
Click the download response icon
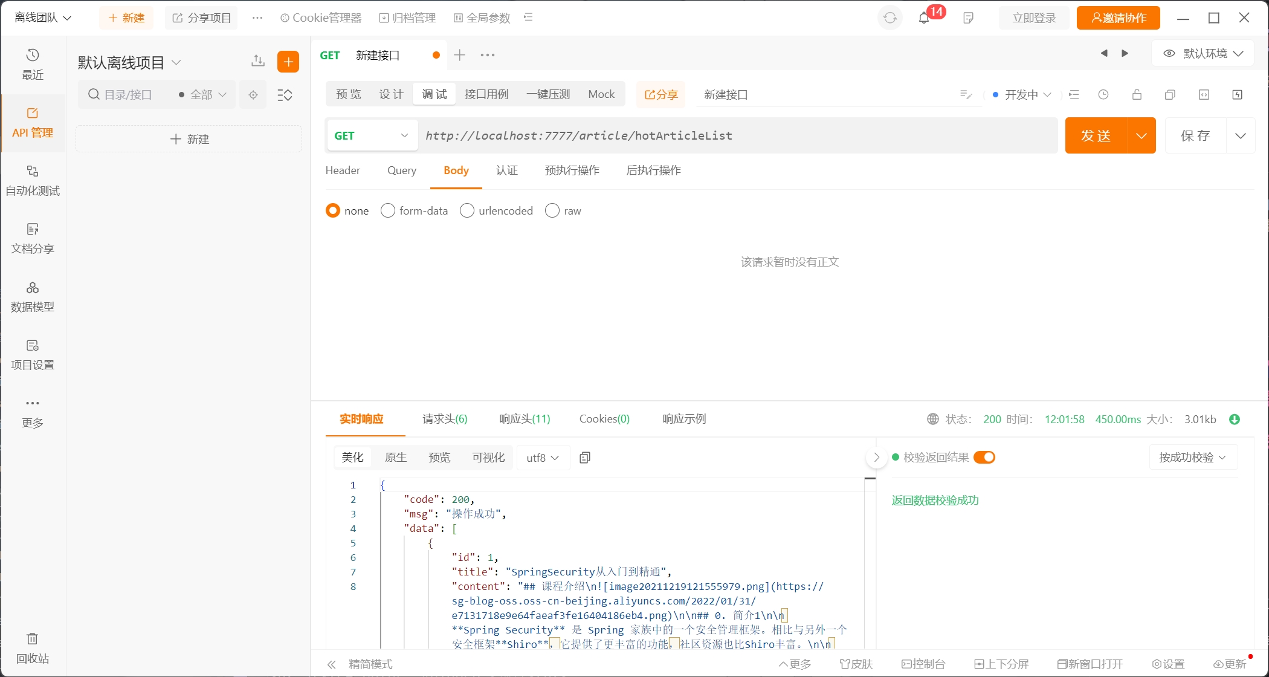click(x=1235, y=419)
